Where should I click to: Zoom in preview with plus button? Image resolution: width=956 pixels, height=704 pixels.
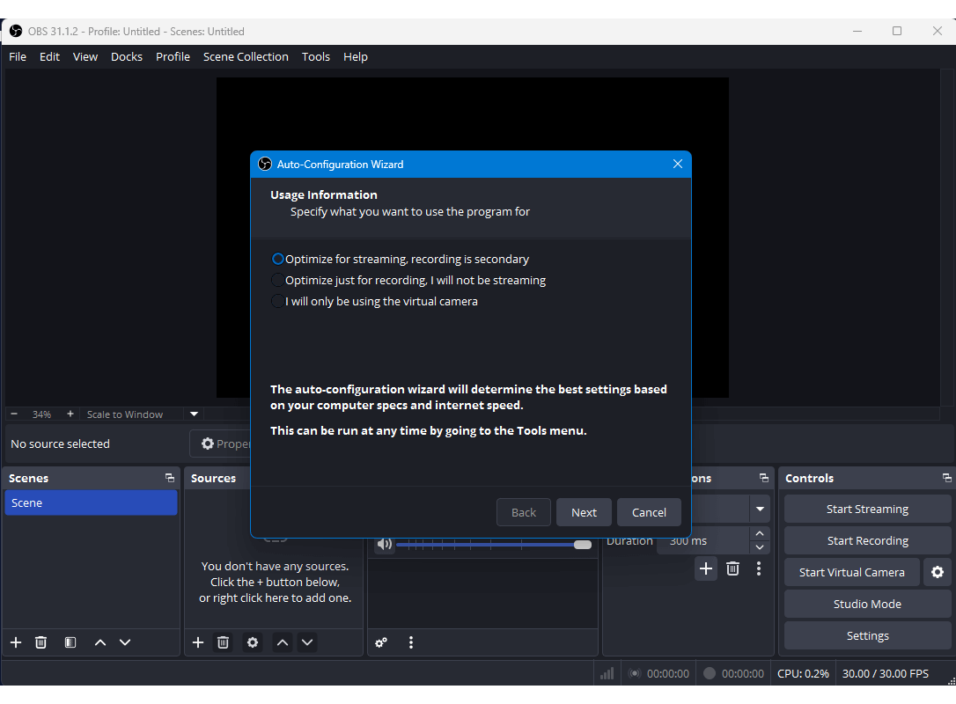pos(70,414)
